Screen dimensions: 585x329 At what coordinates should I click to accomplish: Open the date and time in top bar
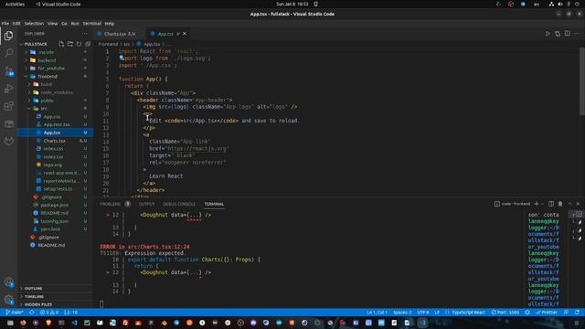click(x=292, y=4)
